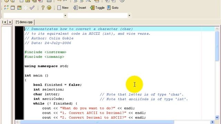
Task: Click the 'bool finished = false;' line
Action: coord(57,85)
